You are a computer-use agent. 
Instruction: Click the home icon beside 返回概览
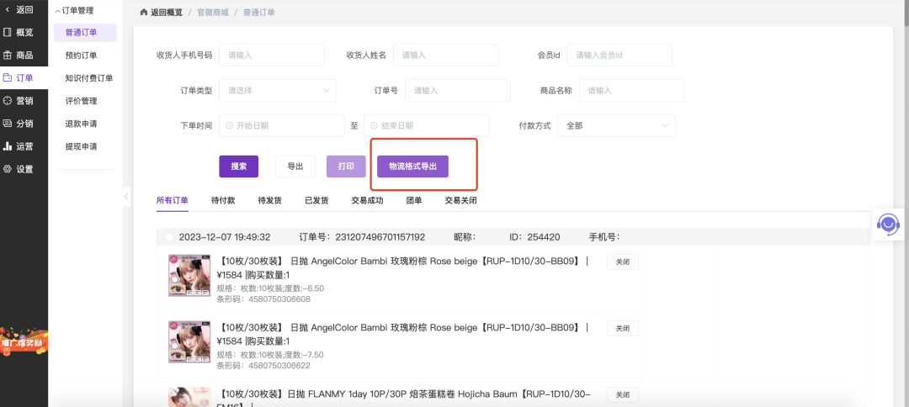[144, 12]
